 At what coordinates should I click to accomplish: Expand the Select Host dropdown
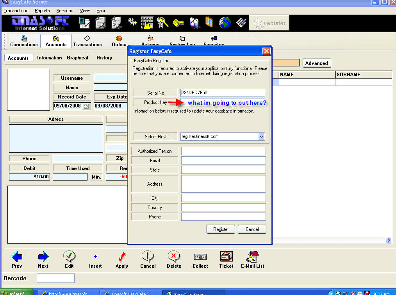[261, 137]
